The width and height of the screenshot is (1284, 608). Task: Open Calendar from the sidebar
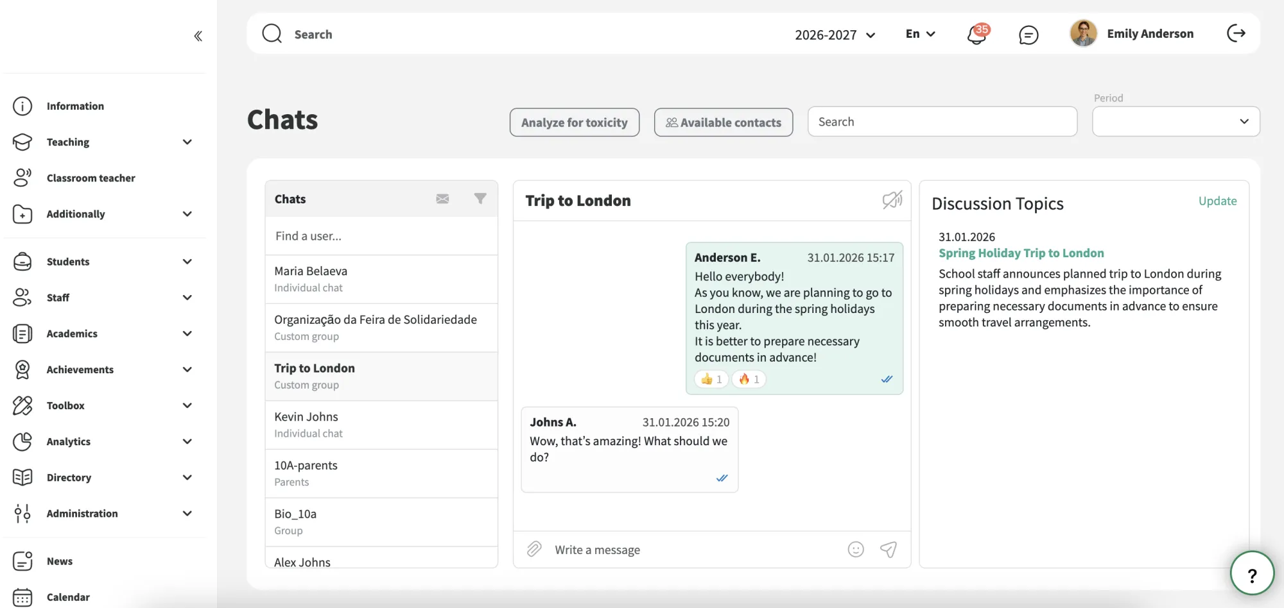[67, 597]
